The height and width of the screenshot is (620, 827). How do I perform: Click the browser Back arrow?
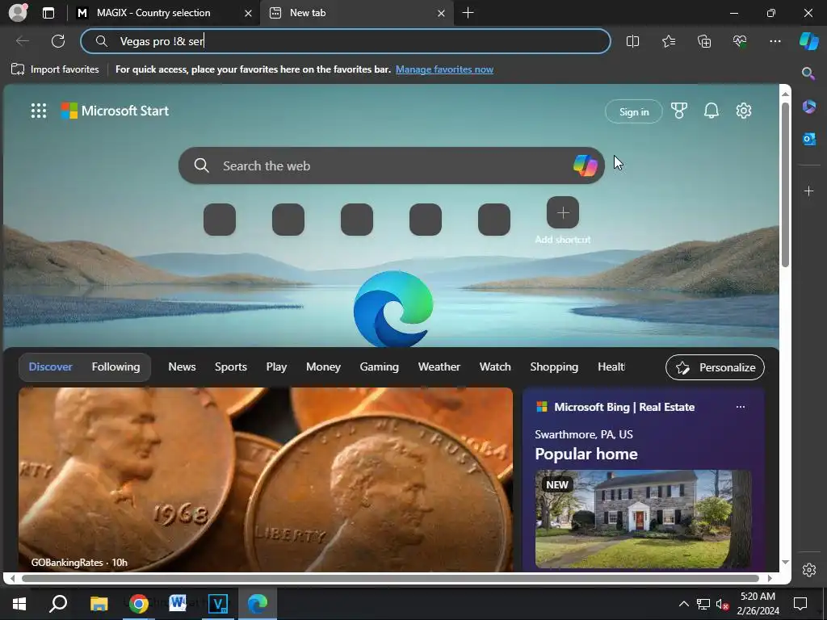tap(22, 41)
